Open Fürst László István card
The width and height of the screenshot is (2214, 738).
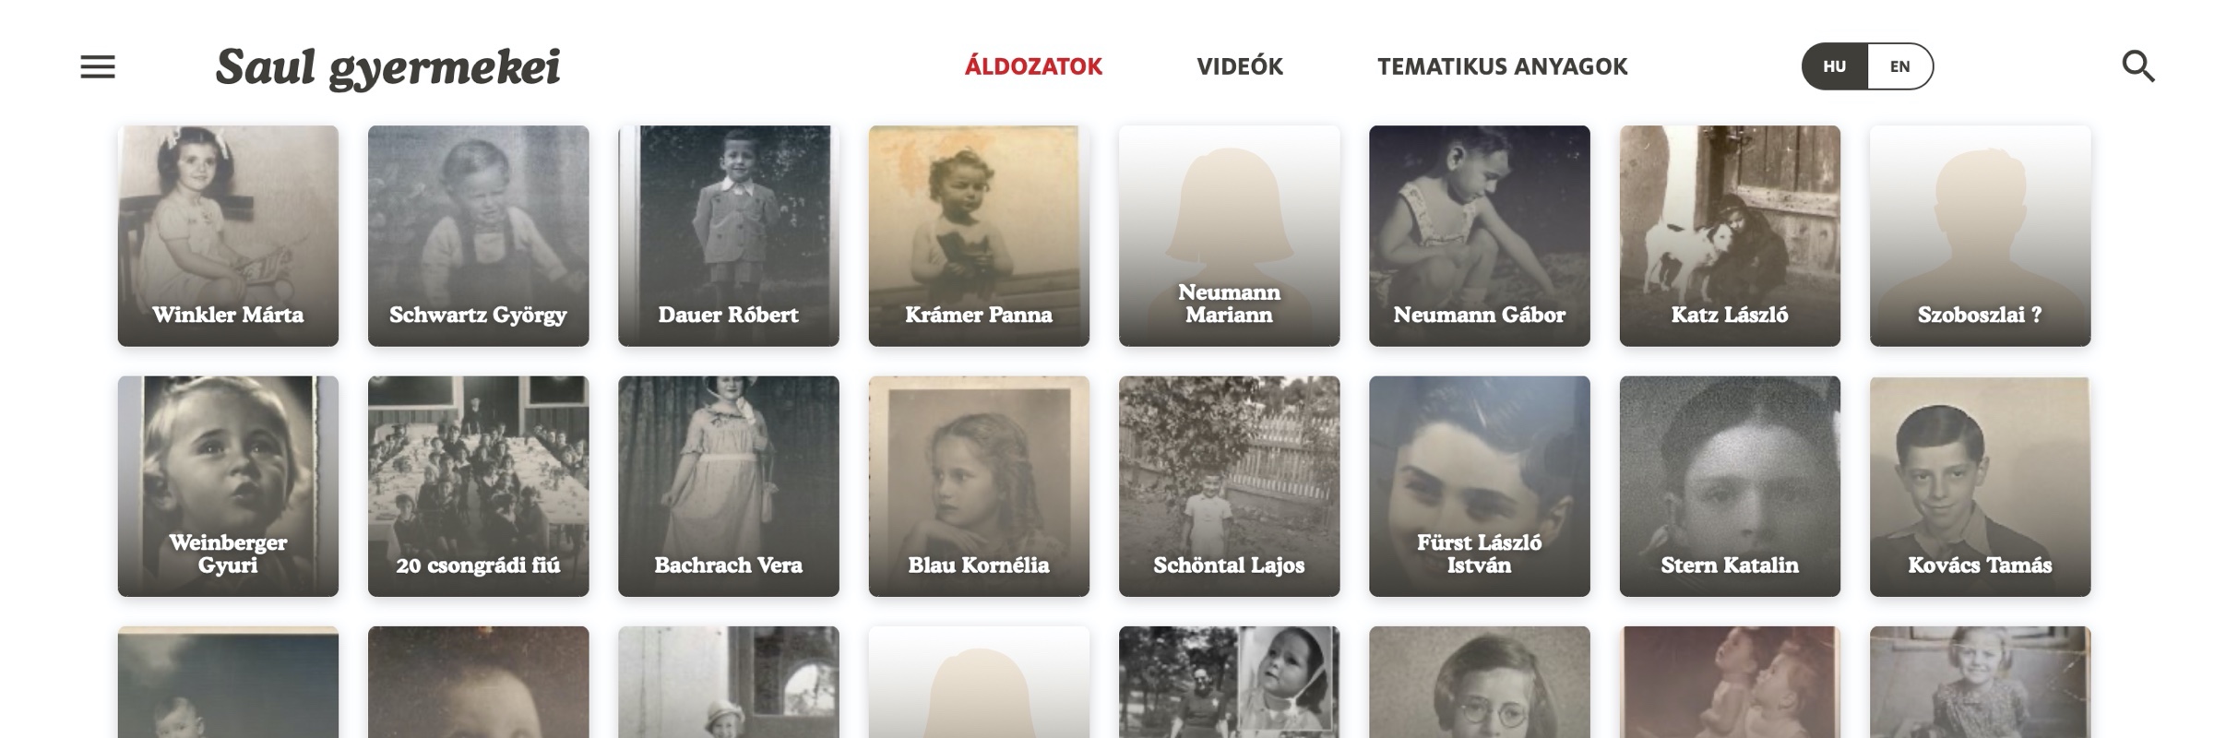[x=1480, y=486]
